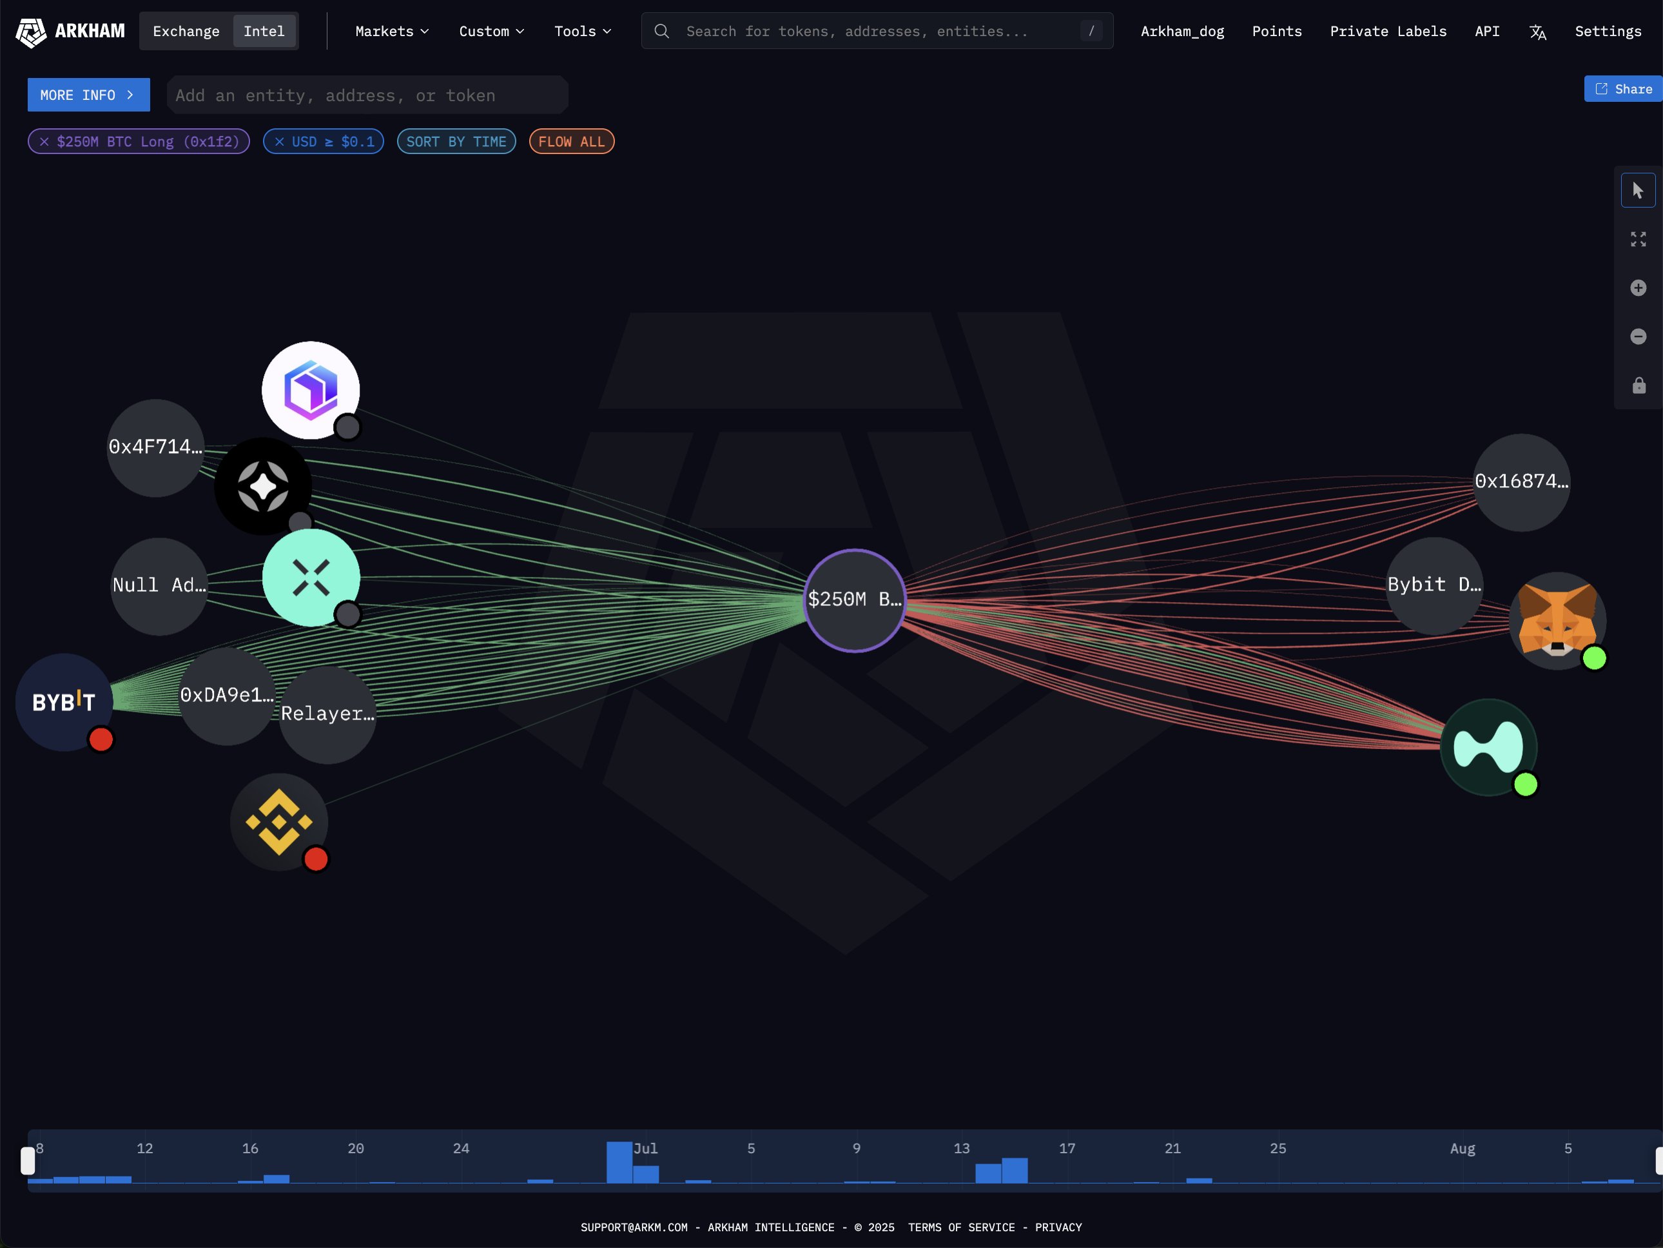Open Terms of Service link
Viewport: 1663px width, 1248px height.
click(x=961, y=1227)
